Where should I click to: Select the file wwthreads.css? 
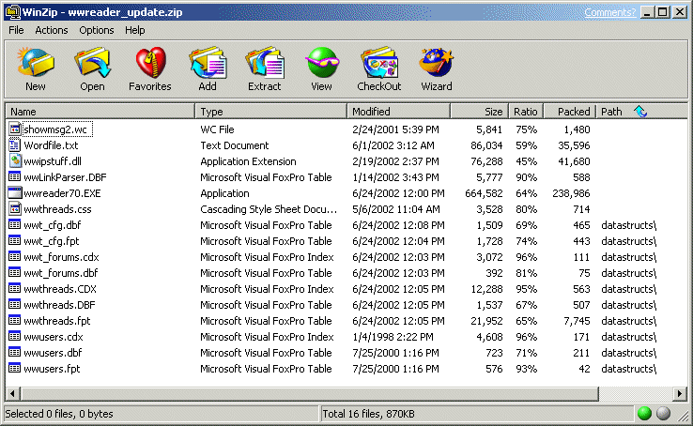point(57,209)
